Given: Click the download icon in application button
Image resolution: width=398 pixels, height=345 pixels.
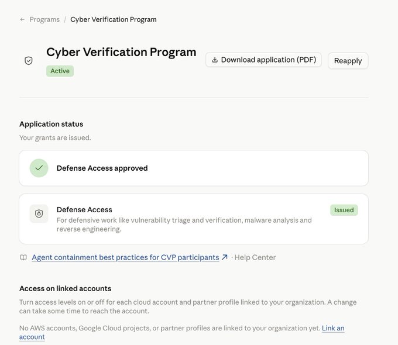Looking at the screenshot, I should point(215,60).
